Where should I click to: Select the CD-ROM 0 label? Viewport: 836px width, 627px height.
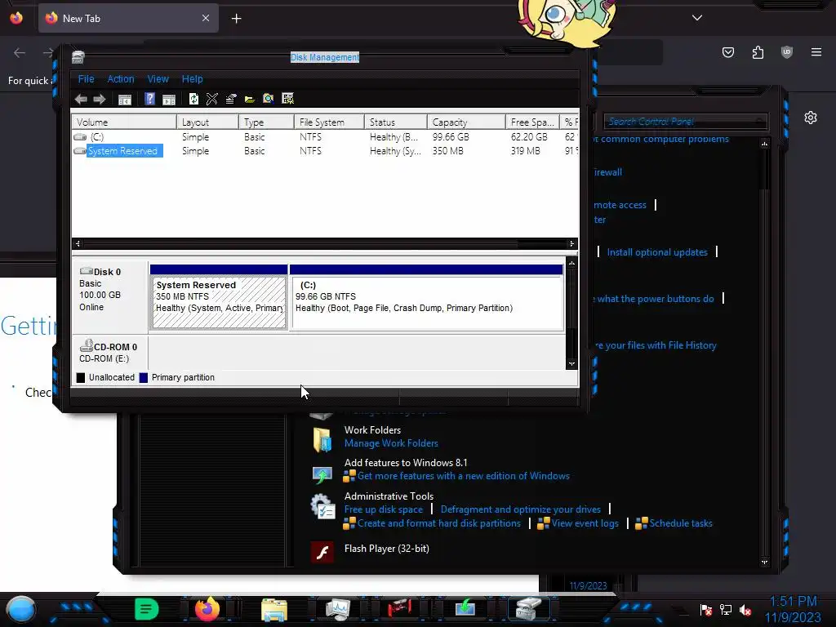point(110,353)
